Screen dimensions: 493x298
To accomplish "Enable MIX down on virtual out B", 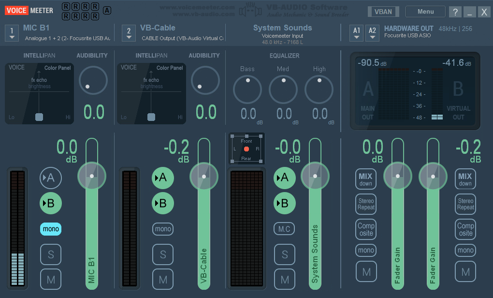I will [465, 179].
